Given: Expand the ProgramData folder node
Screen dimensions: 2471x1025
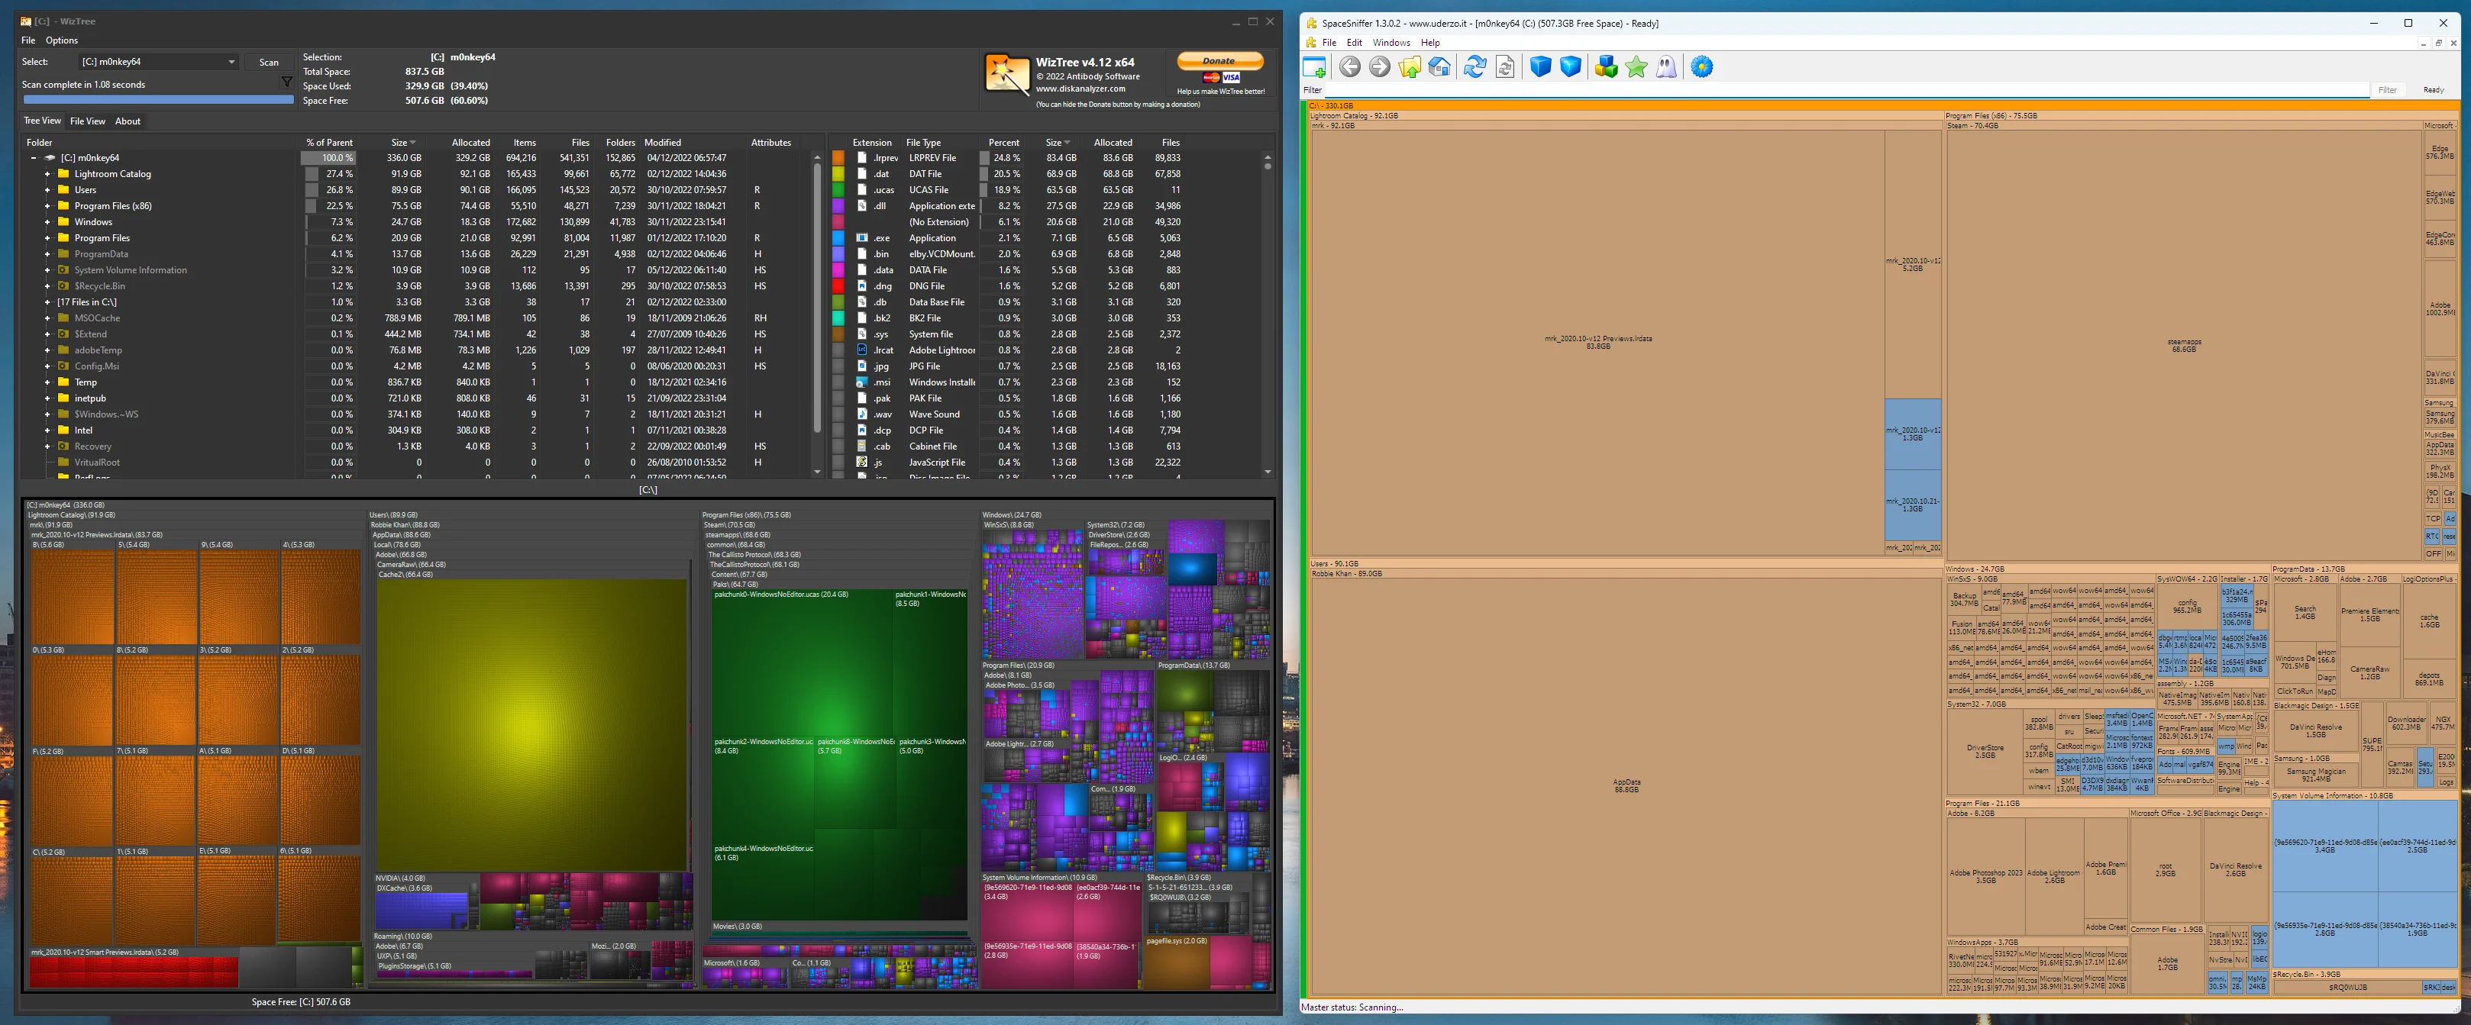Looking at the screenshot, I should click(x=47, y=254).
